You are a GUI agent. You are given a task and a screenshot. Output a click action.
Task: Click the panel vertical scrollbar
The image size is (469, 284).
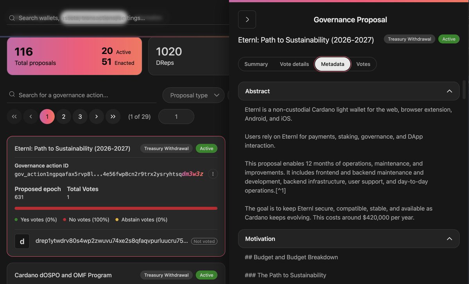pyautogui.click(x=464, y=90)
